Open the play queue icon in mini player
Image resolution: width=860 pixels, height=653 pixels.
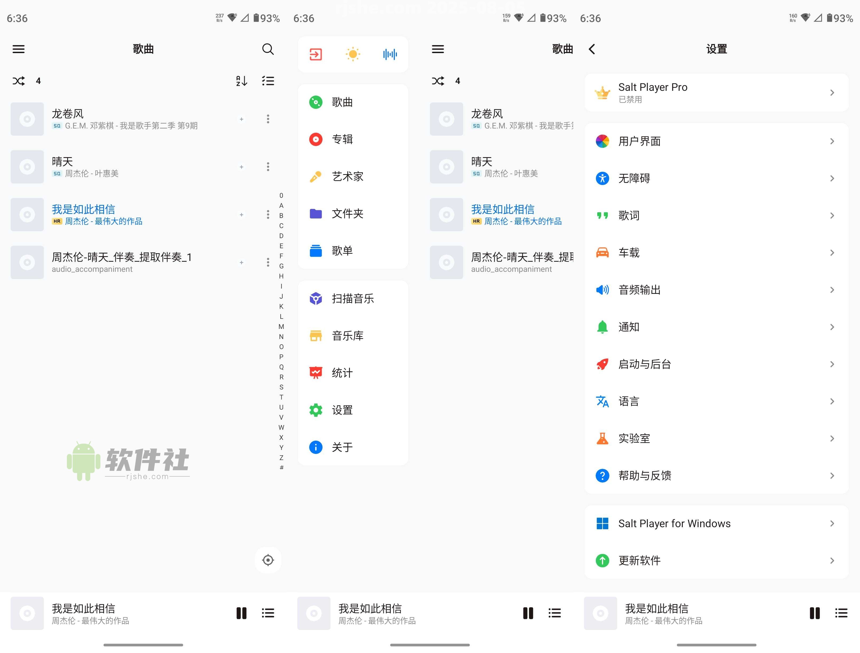click(268, 613)
